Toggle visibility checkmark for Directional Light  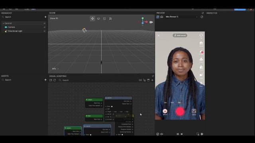coord(45,31)
